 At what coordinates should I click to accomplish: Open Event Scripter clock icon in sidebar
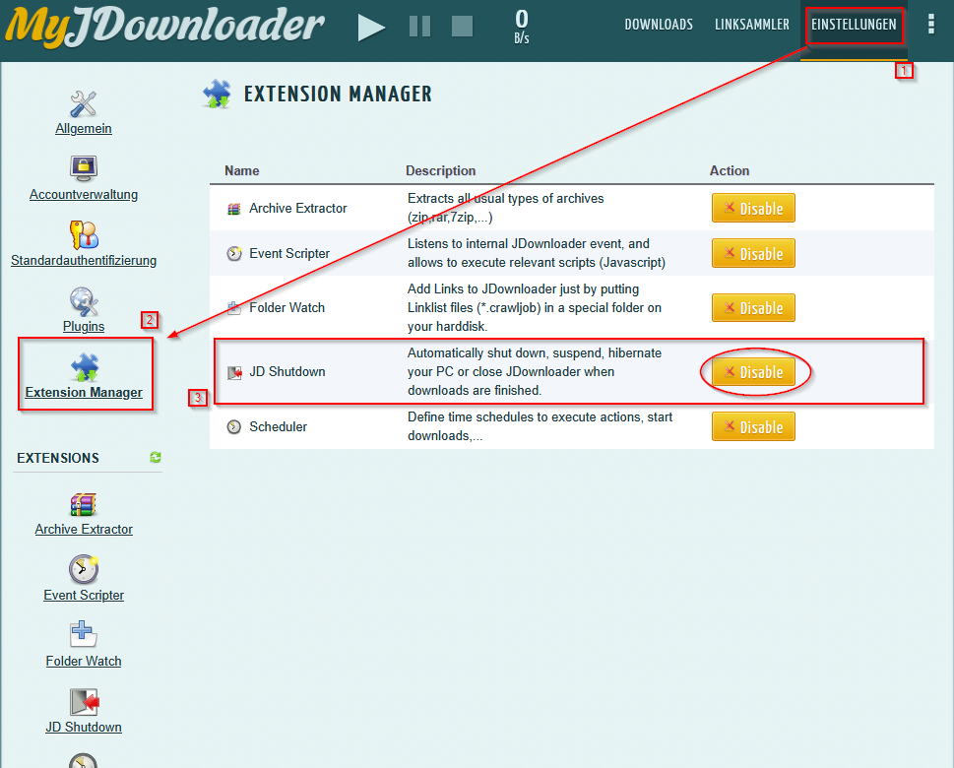[x=84, y=569]
